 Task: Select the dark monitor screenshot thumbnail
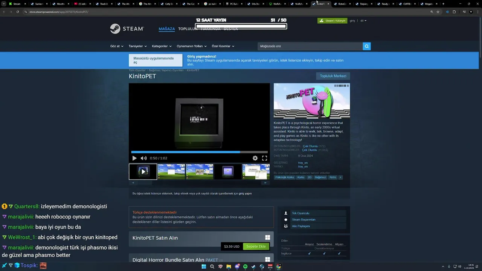(x=228, y=172)
